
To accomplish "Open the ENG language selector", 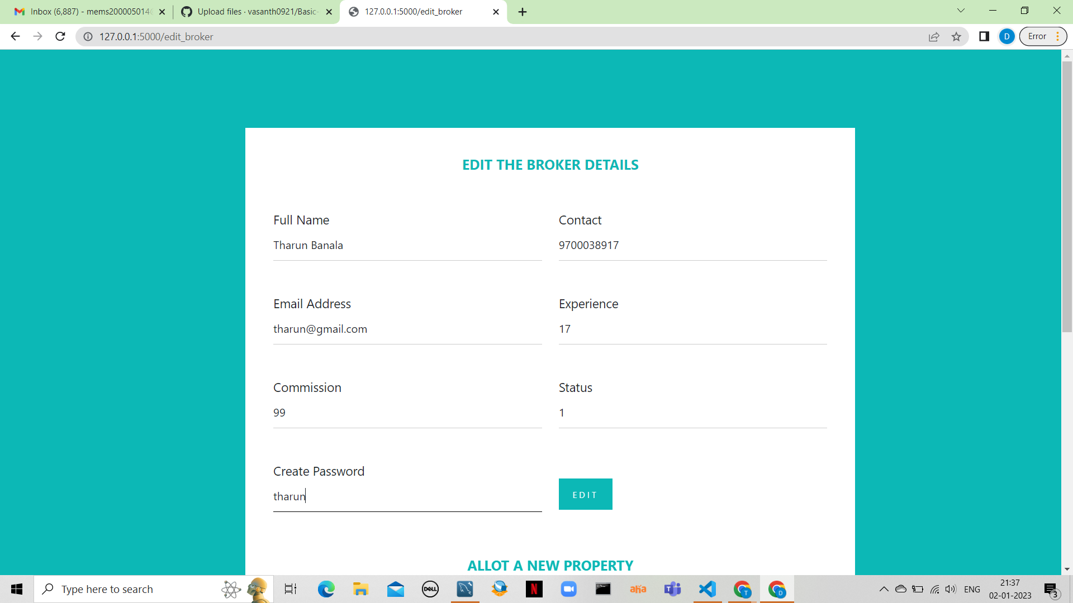I will (x=972, y=589).
